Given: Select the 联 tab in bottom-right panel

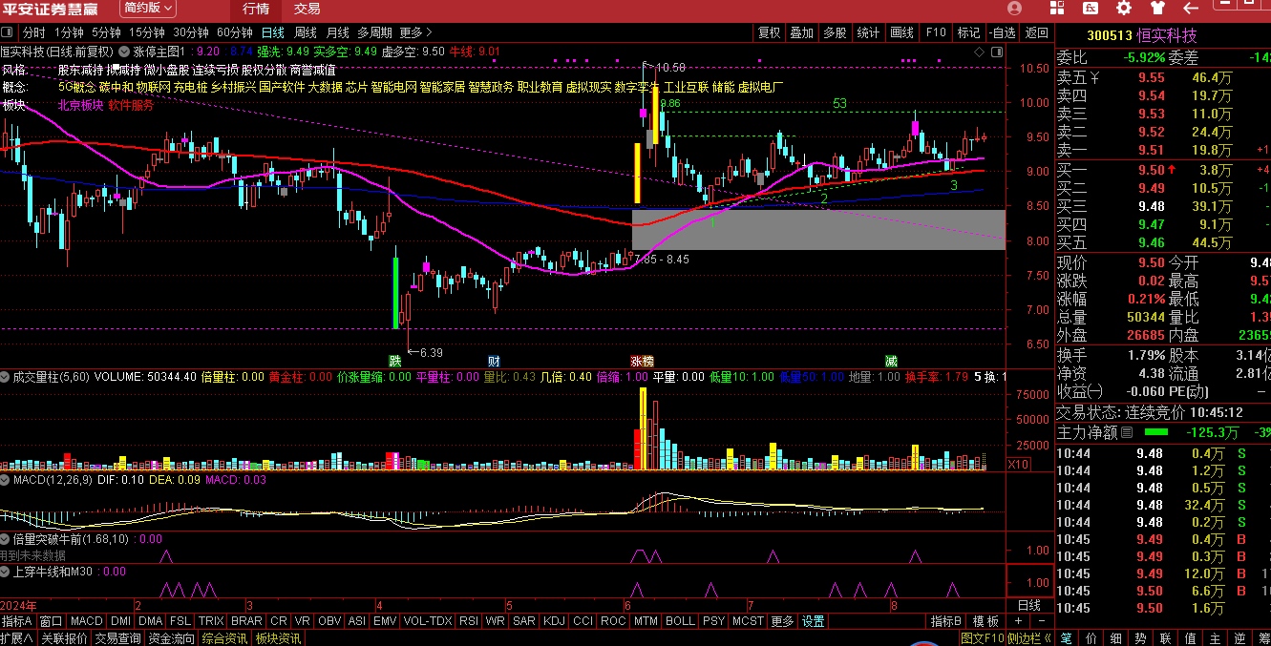Looking at the screenshot, I should click(1165, 638).
